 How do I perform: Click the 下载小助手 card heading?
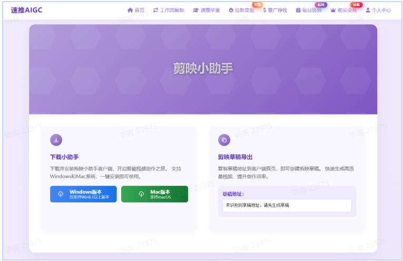coord(64,157)
